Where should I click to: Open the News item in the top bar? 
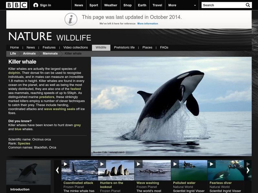coord(79,5)
